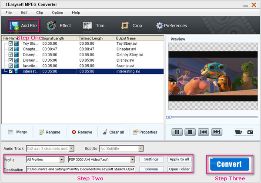This screenshot has width=261, height=183.
Task: Open the Clip menu
Action: point(40,13)
